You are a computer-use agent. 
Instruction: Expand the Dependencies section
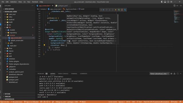pyautogui.click(x=19, y=99)
